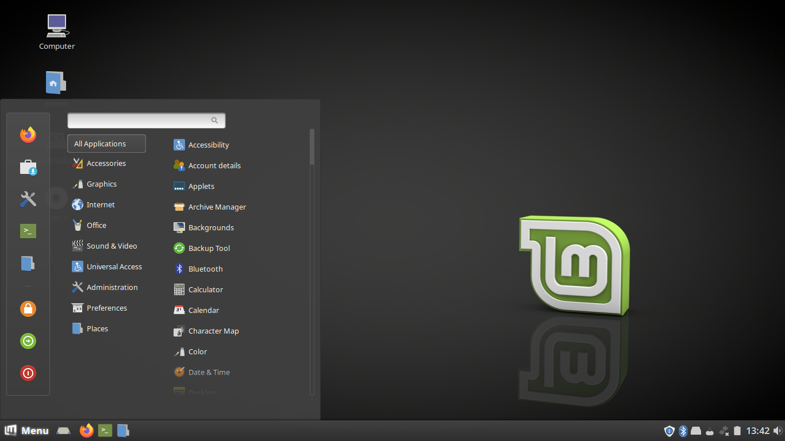Click the search field in the menu

(x=147, y=121)
